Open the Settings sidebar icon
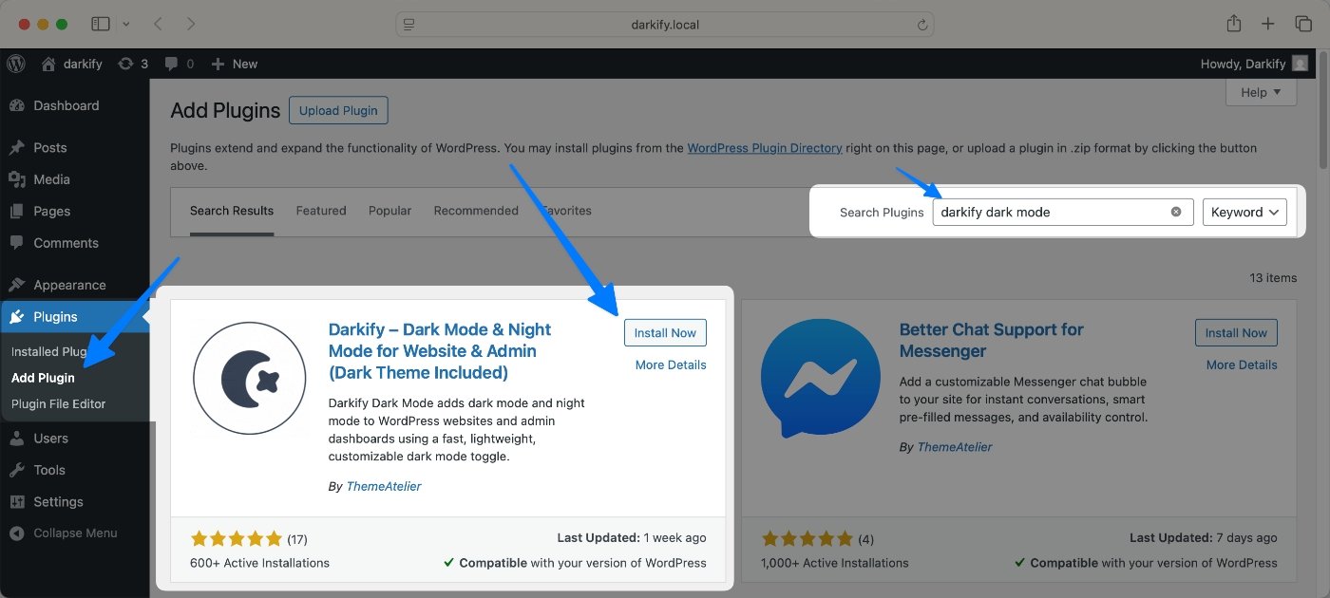This screenshot has height=598, width=1330. tap(19, 501)
